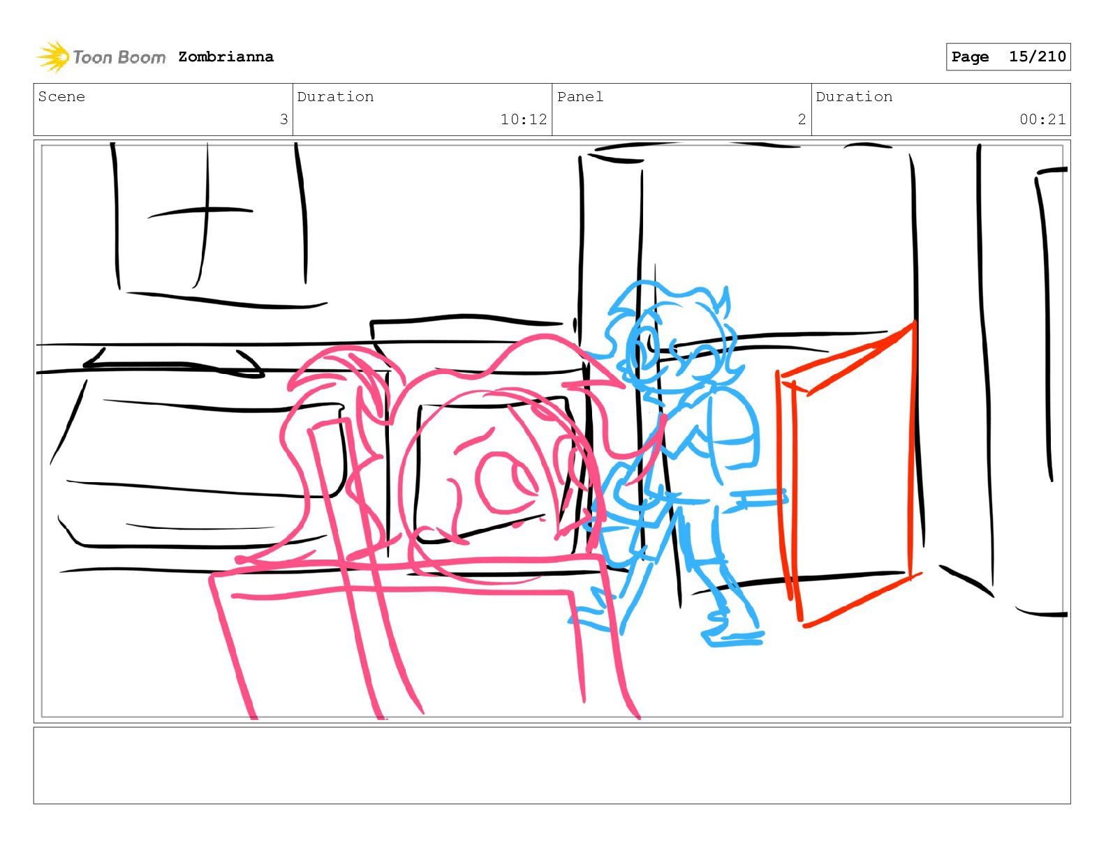Viewport: 1106px width, 854px height.
Task: Click the storyboard panel sketch thumbnail
Action: pyautogui.click(x=552, y=430)
